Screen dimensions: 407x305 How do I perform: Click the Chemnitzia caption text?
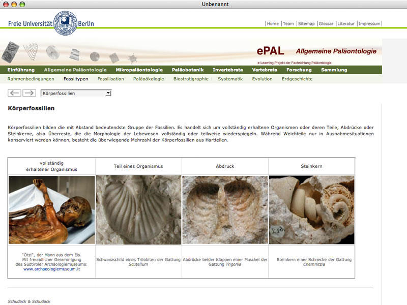tap(314, 262)
